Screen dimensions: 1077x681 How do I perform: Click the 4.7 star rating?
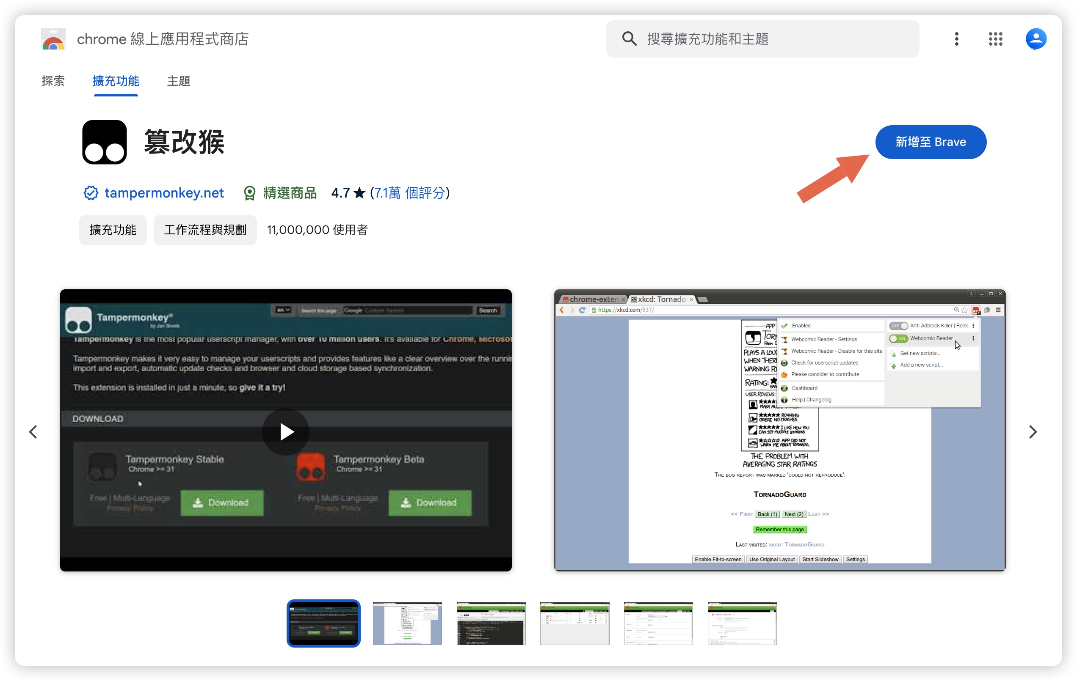point(348,193)
